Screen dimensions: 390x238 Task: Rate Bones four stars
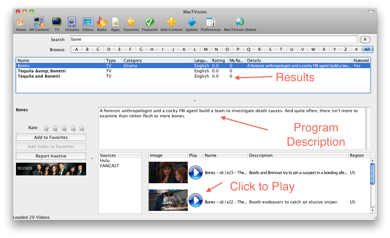[73, 128]
